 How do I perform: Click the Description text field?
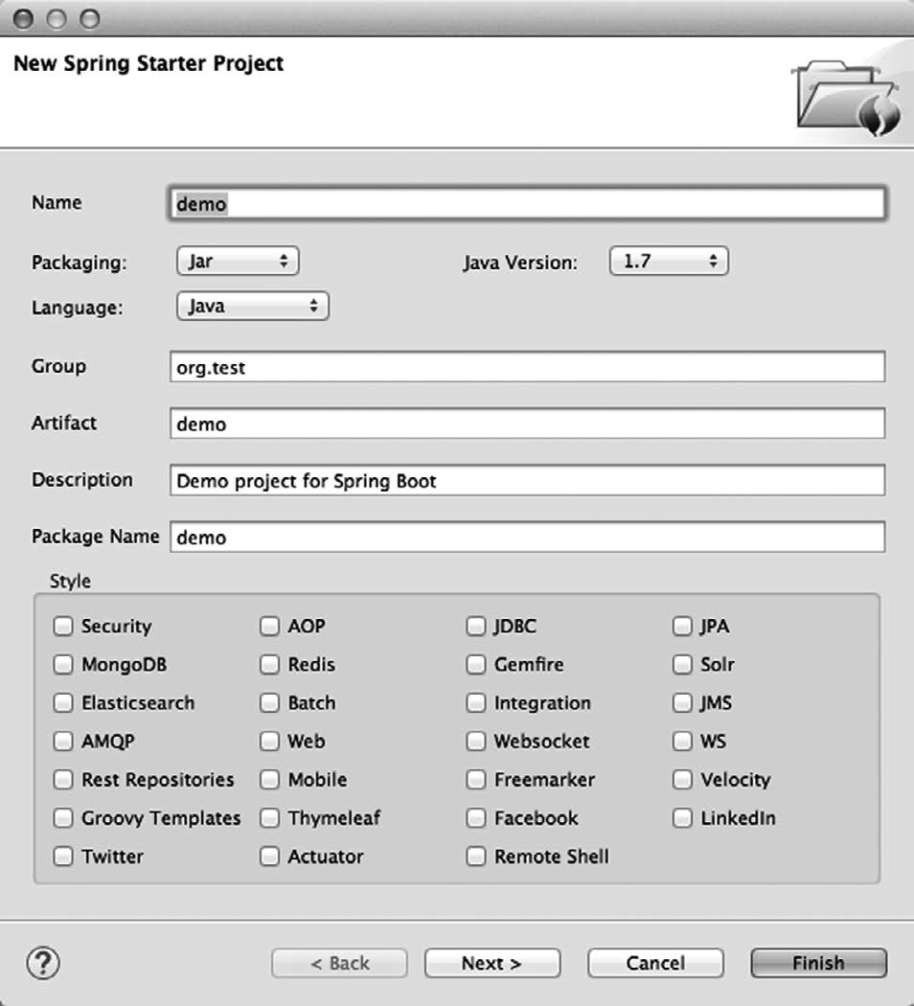pyautogui.click(x=526, y=481)
